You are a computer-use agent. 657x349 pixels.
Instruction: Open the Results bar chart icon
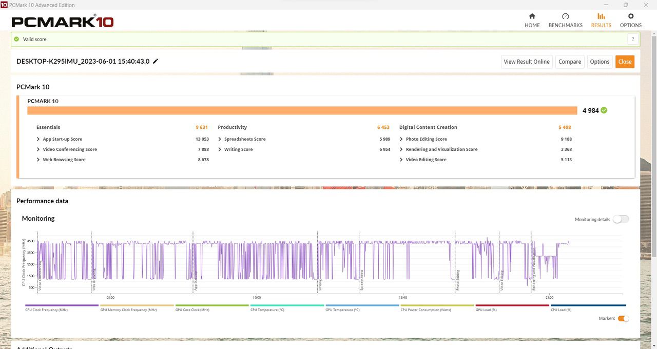point(601,16)
